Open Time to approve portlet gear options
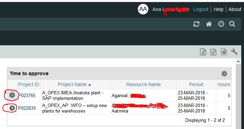The width and height of the screenshot is (244, 129). [224, 73]
